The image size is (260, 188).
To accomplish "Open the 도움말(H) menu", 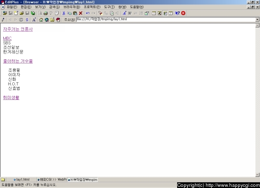I will [137, 7].
